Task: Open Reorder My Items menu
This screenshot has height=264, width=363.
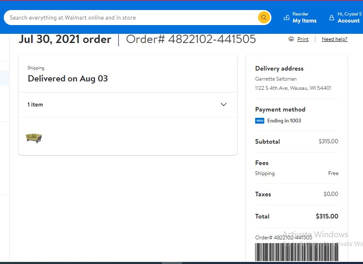Action: point(300,18)
